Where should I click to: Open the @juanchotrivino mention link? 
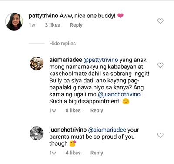tap(119, 94)
